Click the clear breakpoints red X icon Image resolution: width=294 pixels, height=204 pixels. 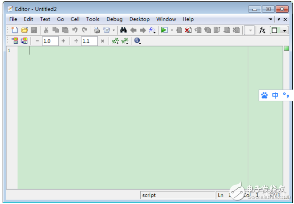pos(188,30)
